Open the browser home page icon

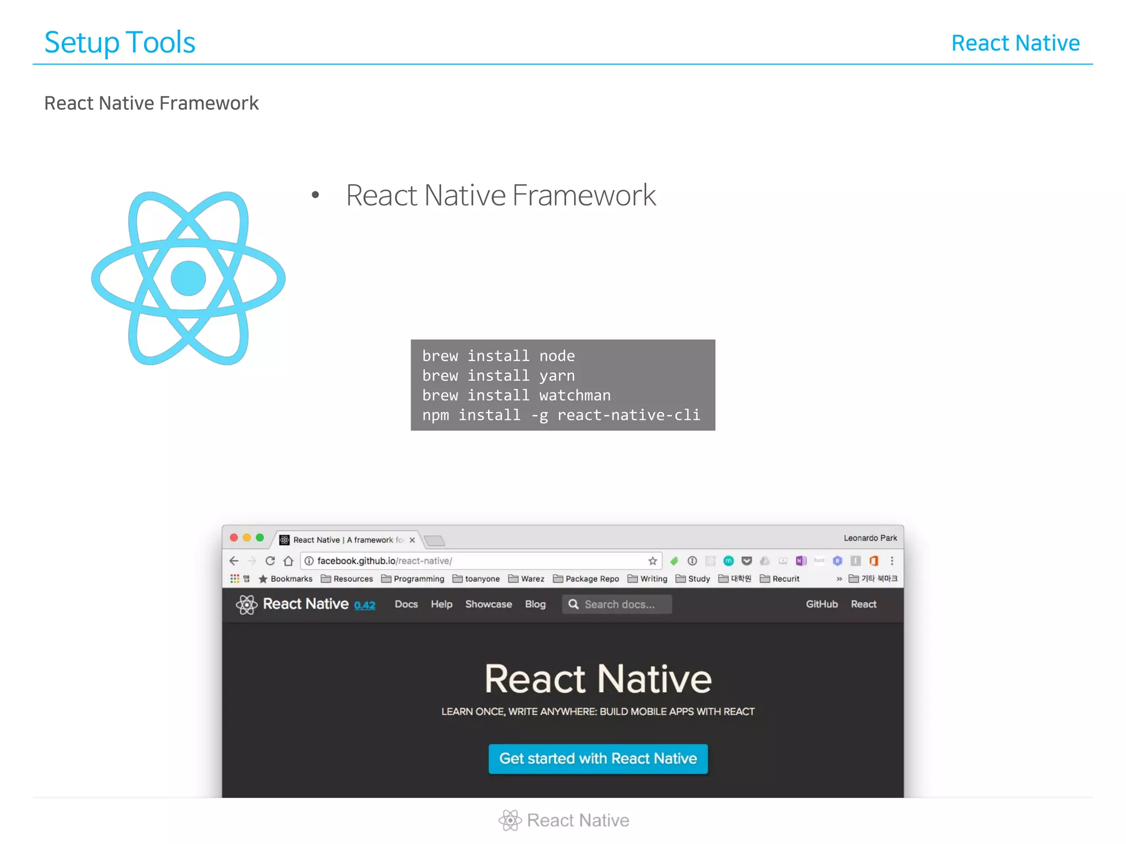[x=288, y=561]
